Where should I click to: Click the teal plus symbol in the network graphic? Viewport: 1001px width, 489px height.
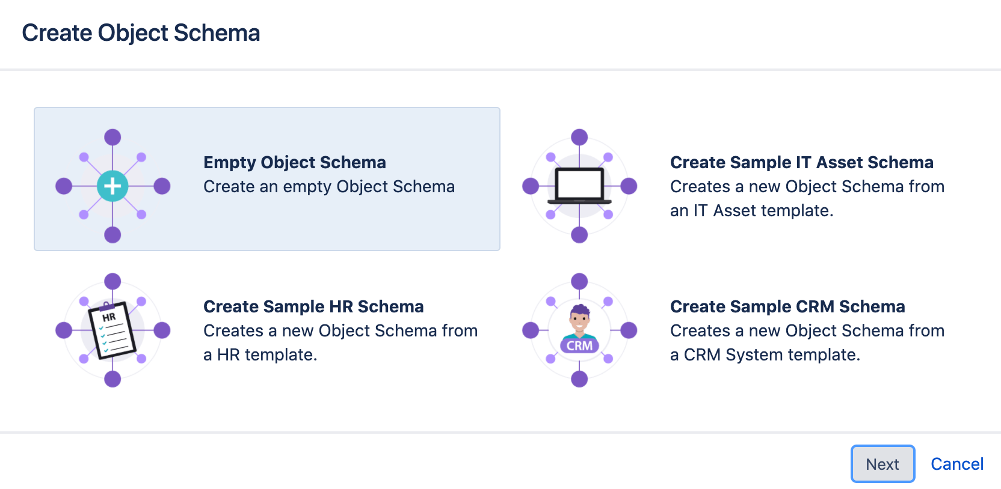(112, 186)
